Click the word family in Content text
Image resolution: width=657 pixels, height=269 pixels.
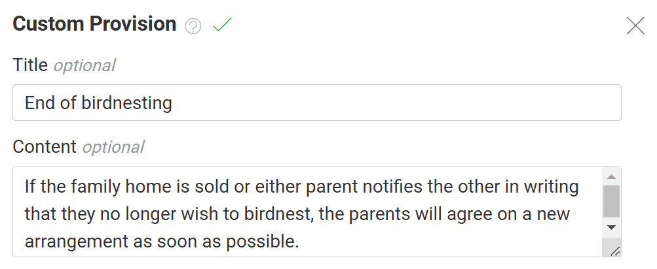tap(96, 187)
